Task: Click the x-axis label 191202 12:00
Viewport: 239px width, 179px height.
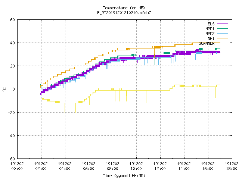Action: [x=160, y=166]
